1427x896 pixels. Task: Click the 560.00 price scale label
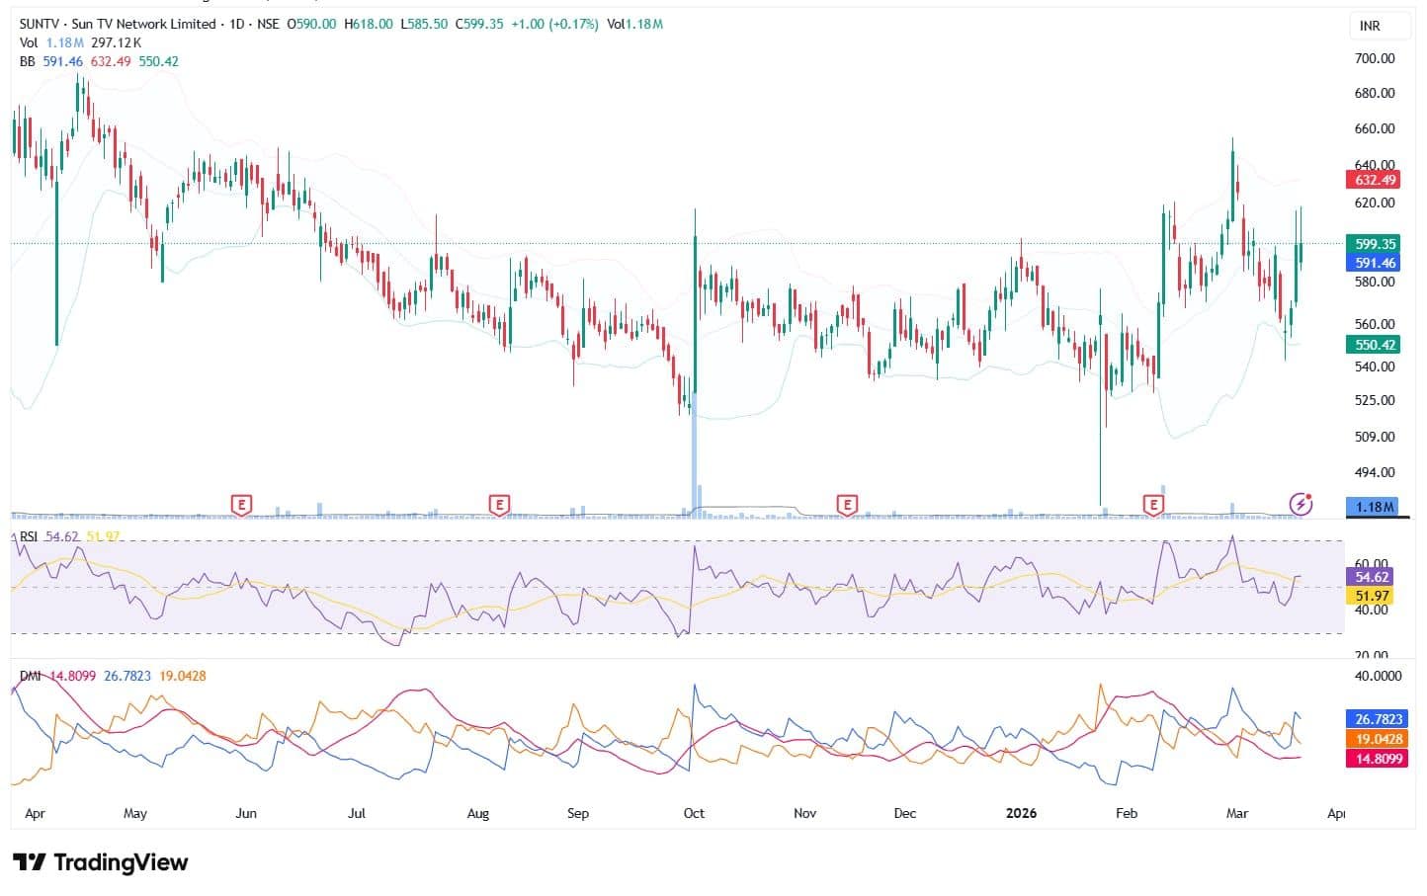coord(1375,324)
